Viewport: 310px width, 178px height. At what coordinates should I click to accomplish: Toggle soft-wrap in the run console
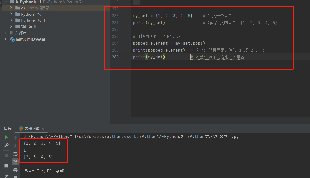(x=15, y=154)
